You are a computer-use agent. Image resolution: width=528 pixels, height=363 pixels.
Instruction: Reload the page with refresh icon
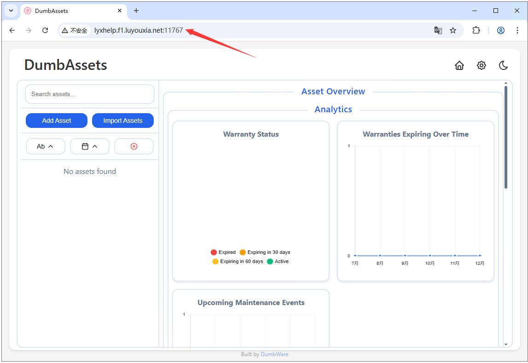click(45, 30)
